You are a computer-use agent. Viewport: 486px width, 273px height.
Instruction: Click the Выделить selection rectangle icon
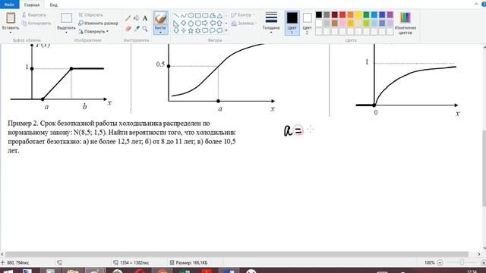pyautogui.click(x=66, y=18)
